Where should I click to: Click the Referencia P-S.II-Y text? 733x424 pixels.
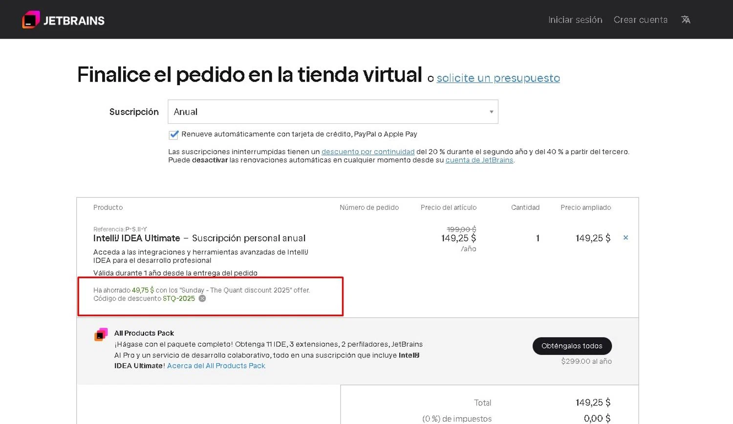(x=120, y=229)
